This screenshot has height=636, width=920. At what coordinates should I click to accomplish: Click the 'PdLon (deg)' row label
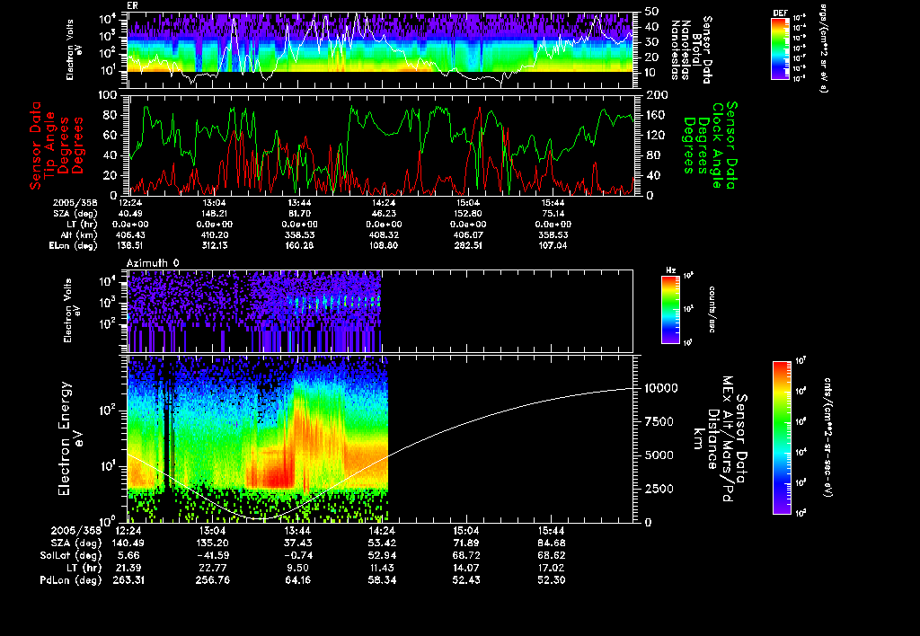point(70,580)
